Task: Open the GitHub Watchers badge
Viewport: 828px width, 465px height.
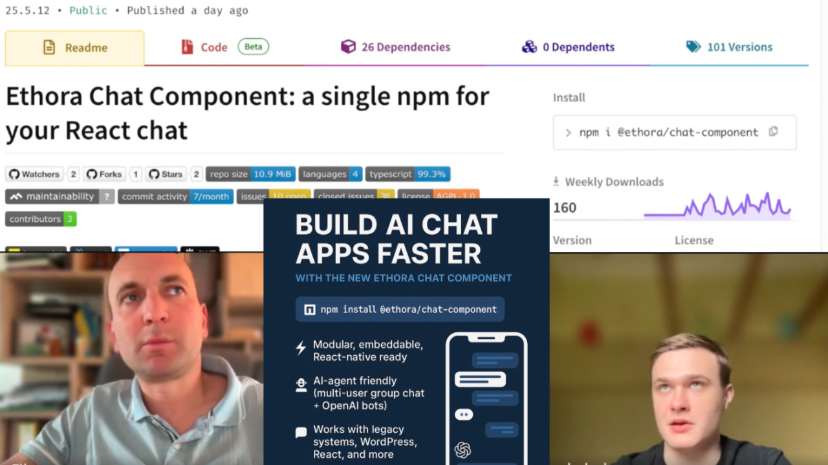Action: (42, 174)
